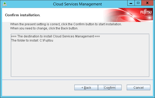155x98 pixels.
Task: Select the 'The folder to install: C:\Fujitsu' line
Action: point(32,40)
